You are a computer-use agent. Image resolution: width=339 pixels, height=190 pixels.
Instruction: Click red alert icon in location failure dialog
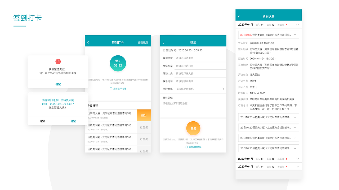58,61
